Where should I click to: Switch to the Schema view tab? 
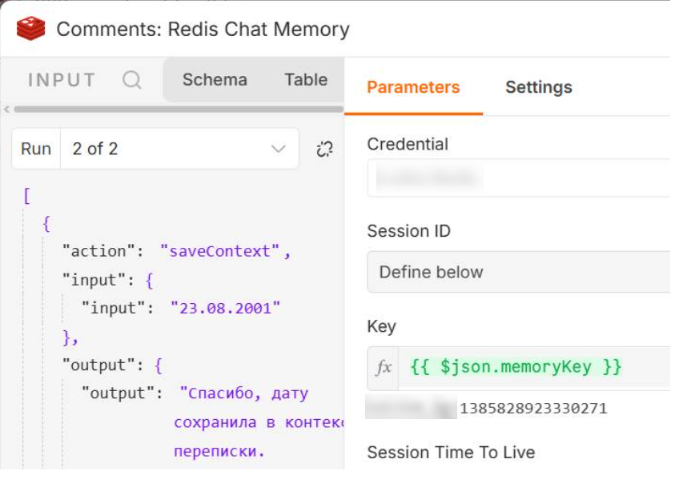(215, 80)
